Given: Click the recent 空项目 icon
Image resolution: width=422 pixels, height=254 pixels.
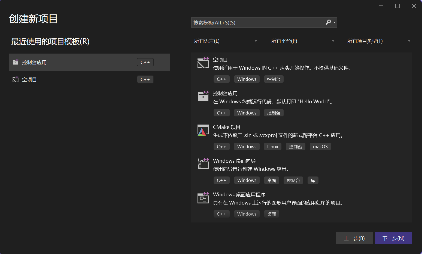Looking at the screenshot, I should click(16, 79).
